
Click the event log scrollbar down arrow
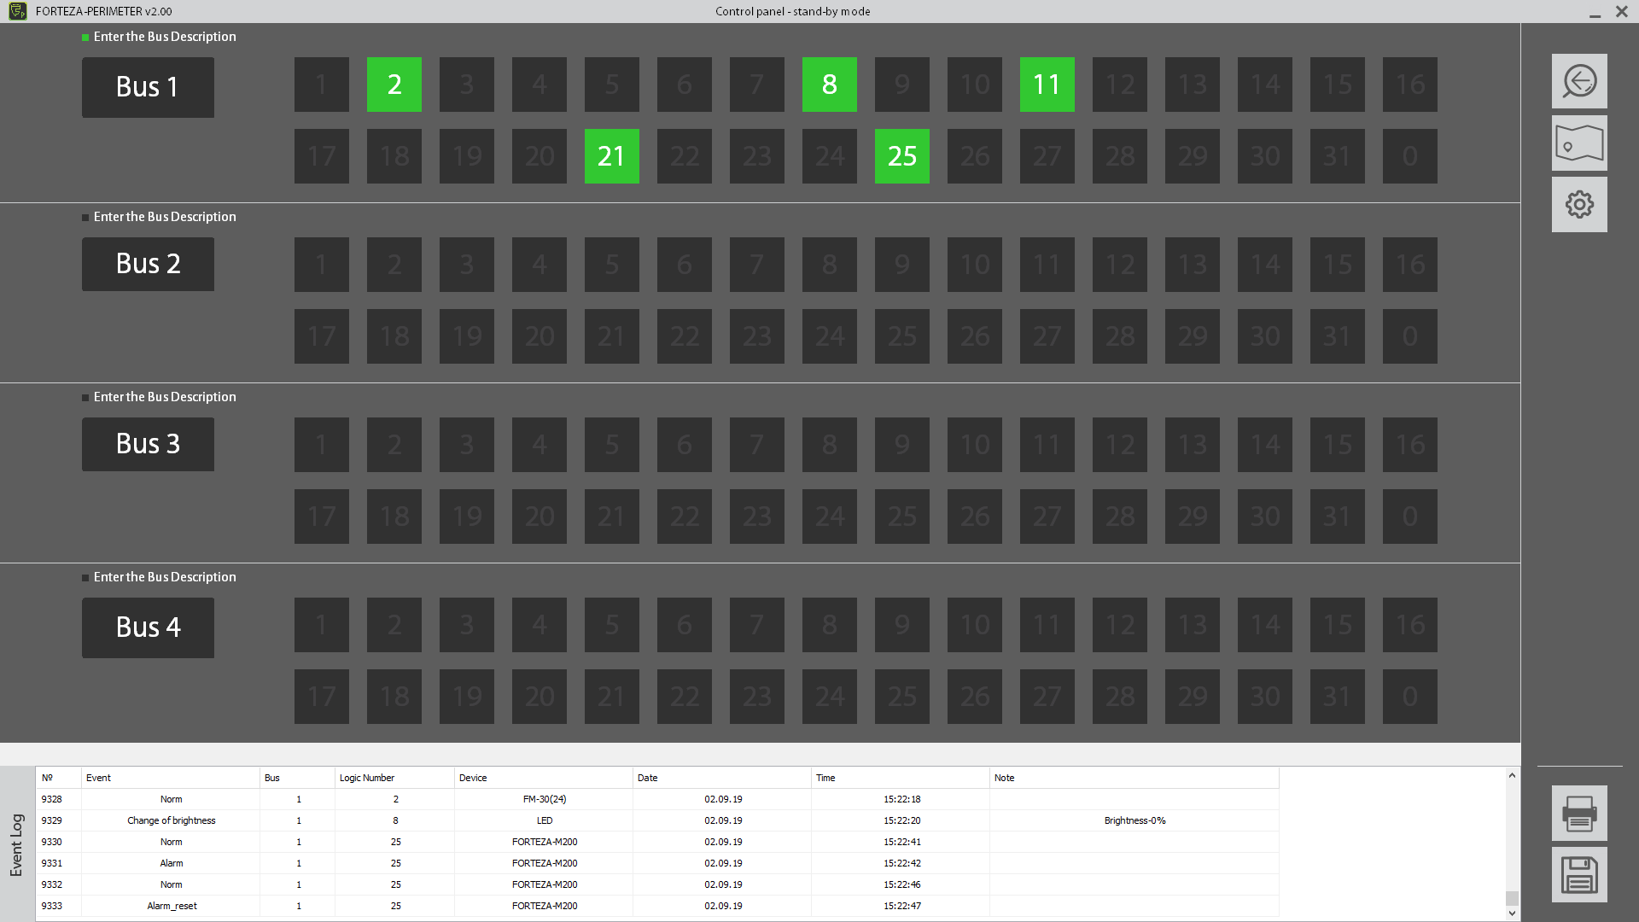[x=1512, y=913]
